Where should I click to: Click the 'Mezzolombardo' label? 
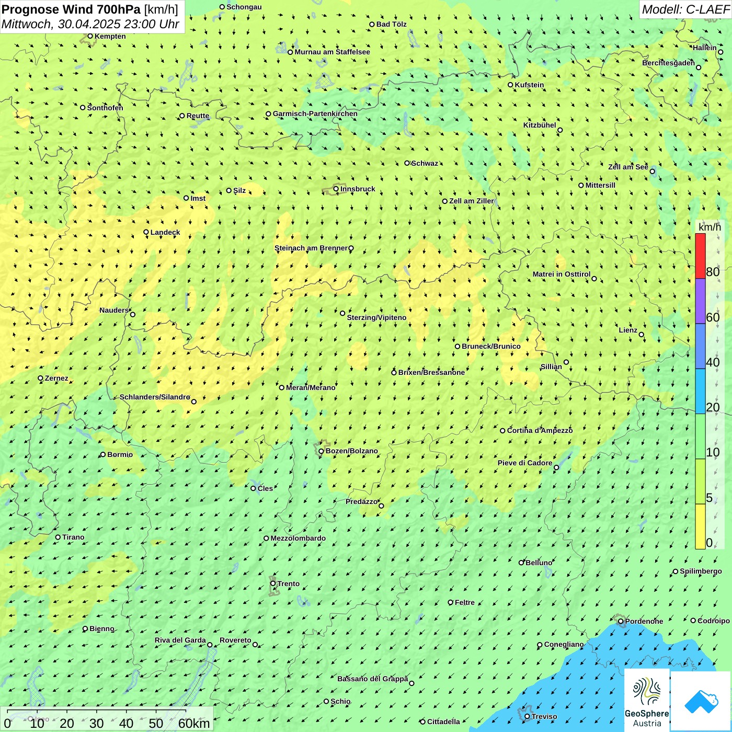coord(298,538)
